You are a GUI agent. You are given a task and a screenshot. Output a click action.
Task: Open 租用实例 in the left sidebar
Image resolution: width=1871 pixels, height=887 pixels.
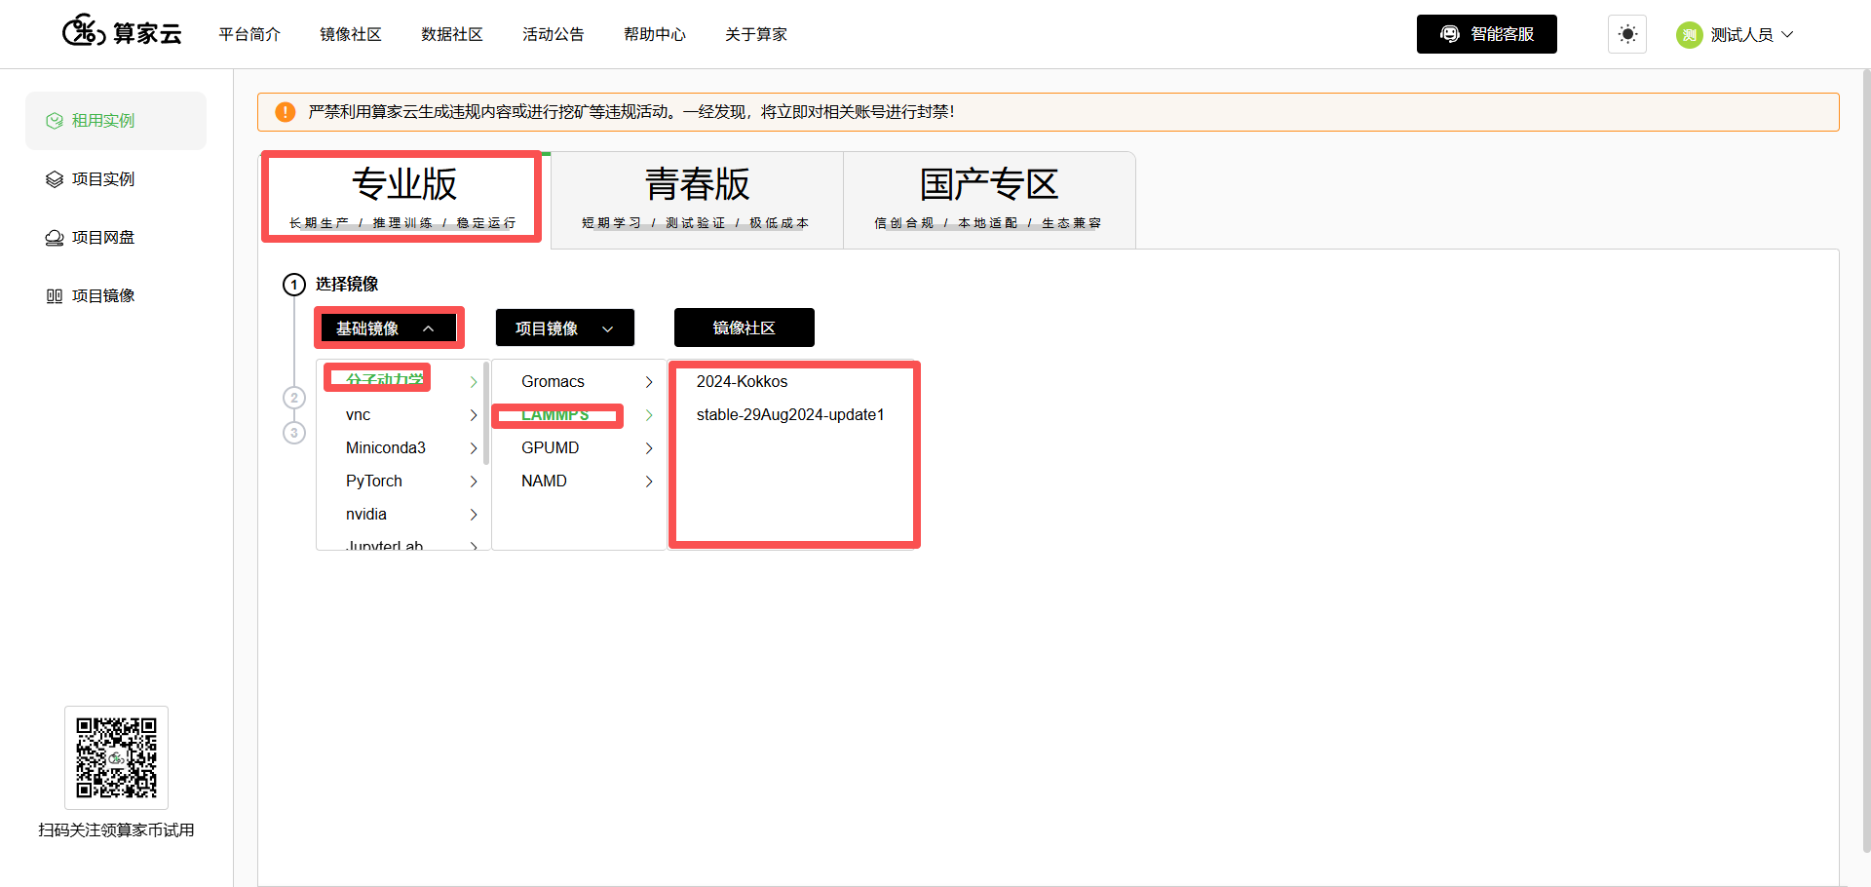tap(116, 121)
